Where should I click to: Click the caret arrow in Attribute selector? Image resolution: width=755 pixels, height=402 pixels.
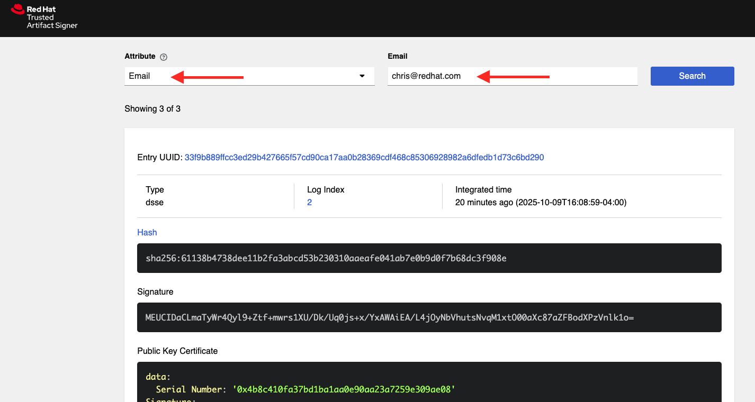click(362, 76)
